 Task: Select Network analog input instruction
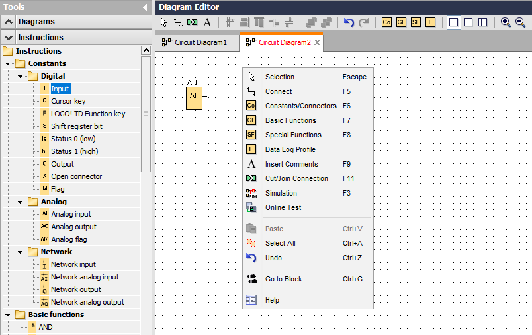pyautogui.click(x=85, y=277)
